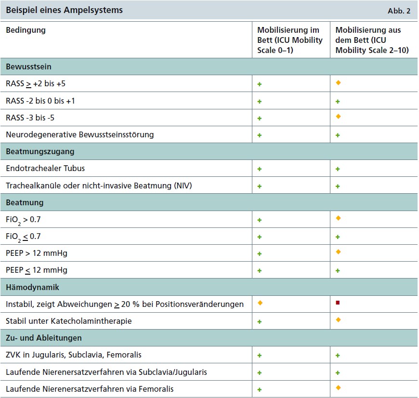Switch to the Mobilisierung im Bett column header

coord(289,40)
